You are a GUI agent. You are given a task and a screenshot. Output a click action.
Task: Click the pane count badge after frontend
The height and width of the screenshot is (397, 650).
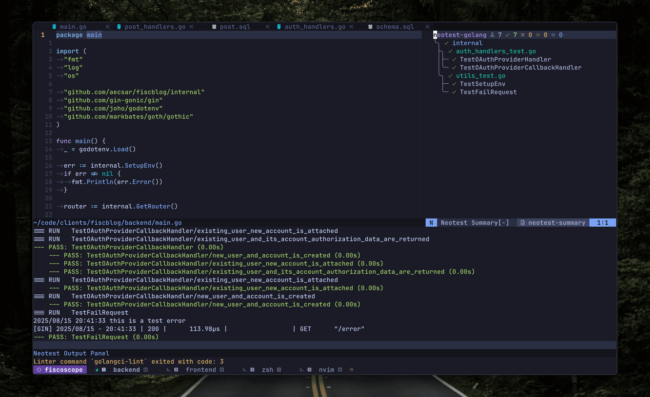coord(222,370)
